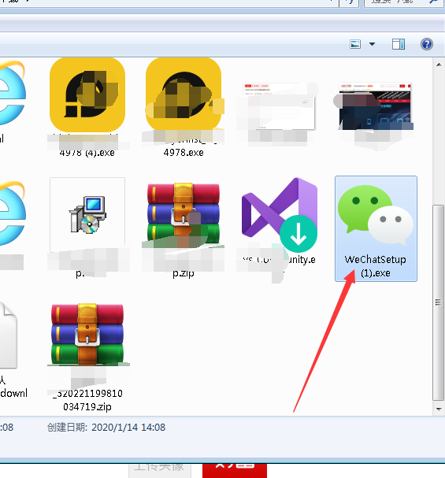Click the scrollbar down arrow

[x=439, y=409]
